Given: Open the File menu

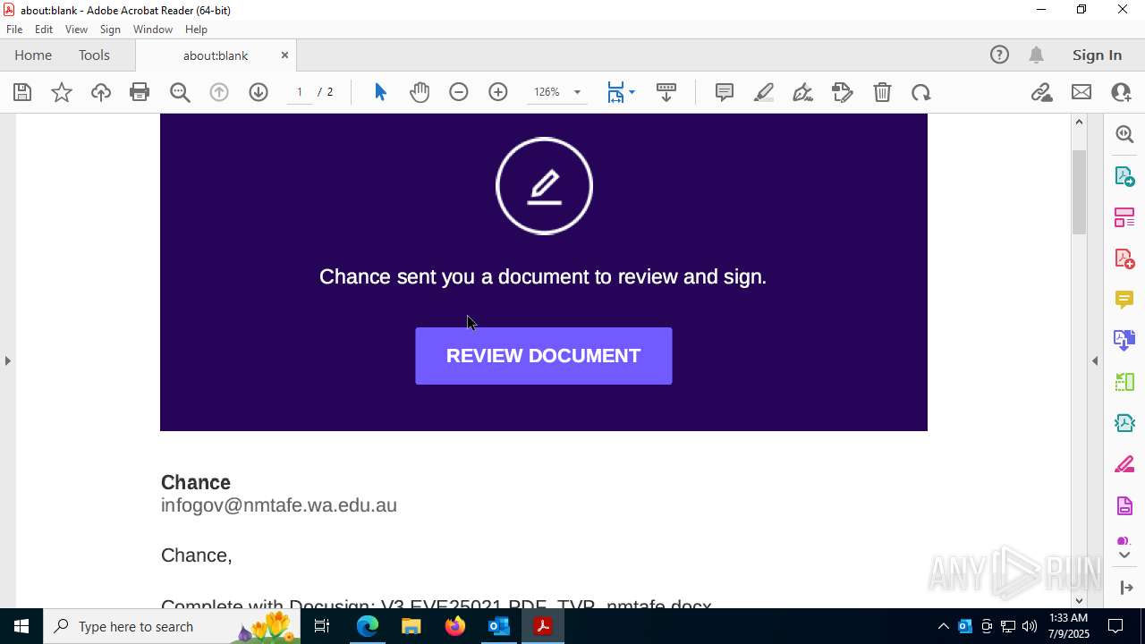Looking at the screenshot, I should pyautogui.click(x=14, y=30).
